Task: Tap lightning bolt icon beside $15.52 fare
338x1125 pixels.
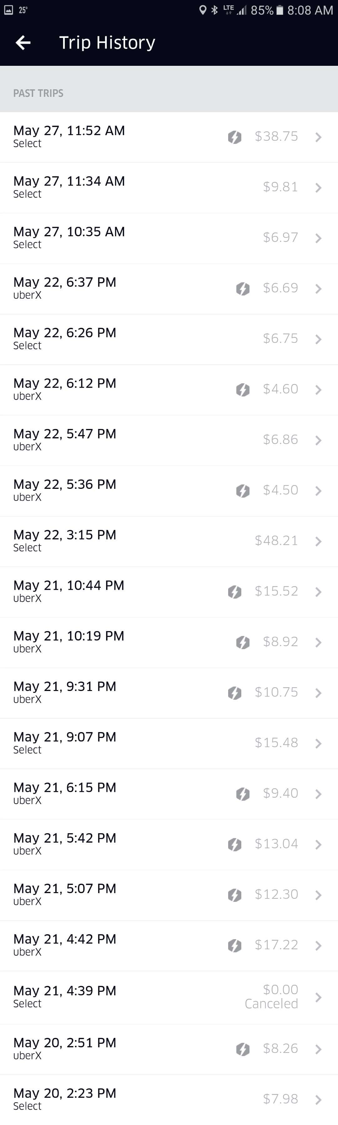Action: point(235,592)
